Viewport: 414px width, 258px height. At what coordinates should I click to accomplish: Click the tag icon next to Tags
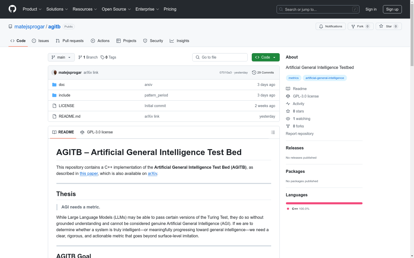point(102,57)
